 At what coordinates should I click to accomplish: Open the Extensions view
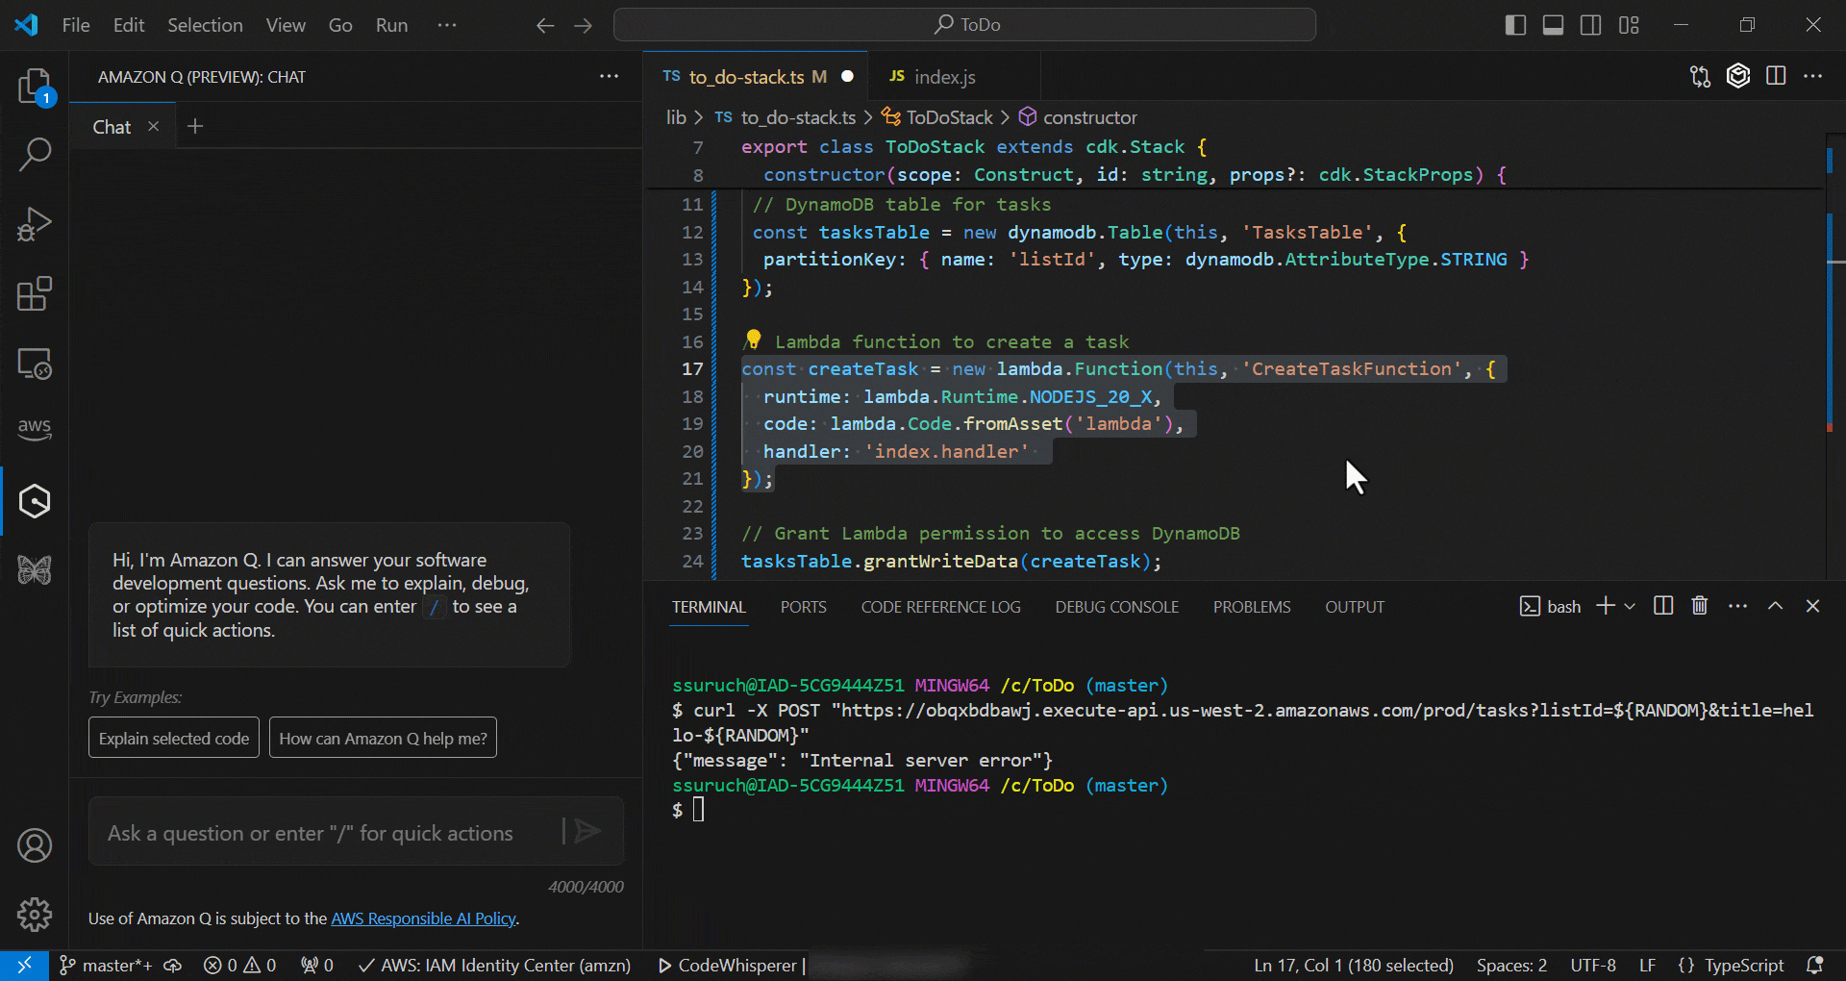(x=35, y=294)
